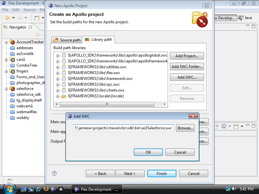Screen dimensions: 259x194
Task: Click the SWC file path input field
Action: (123, 128)
